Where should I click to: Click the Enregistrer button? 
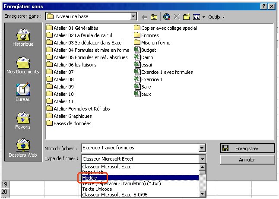[x=247, y=148]
